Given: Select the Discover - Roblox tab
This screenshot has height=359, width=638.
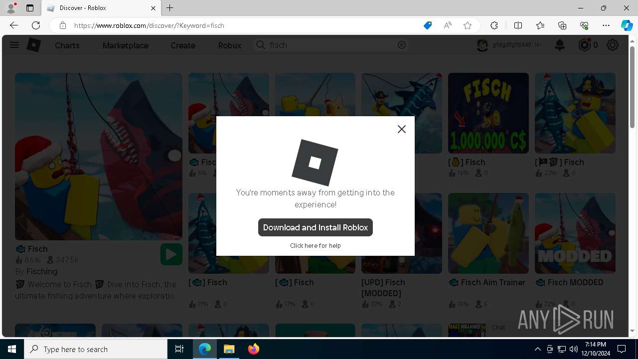Looking at the screenshot, I should point(101,8).
